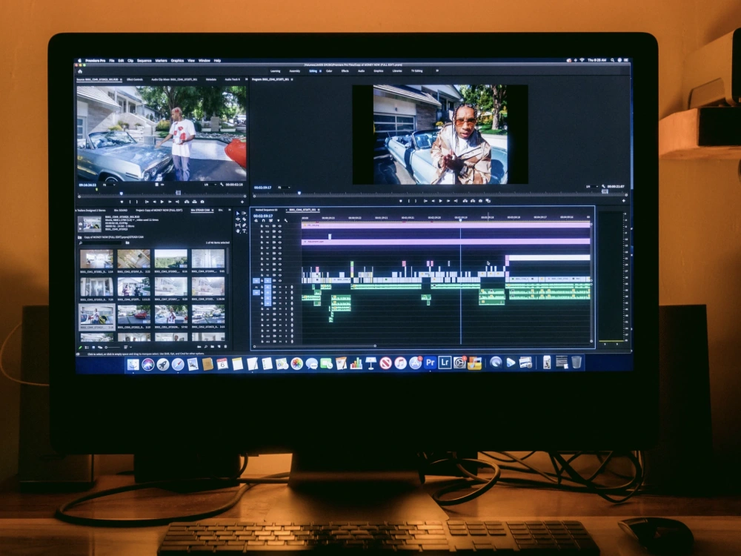This screenshot has height=556, width=741.
Task: Toggle A2 source patch in timeline
Action: click(x=256, y=293)
